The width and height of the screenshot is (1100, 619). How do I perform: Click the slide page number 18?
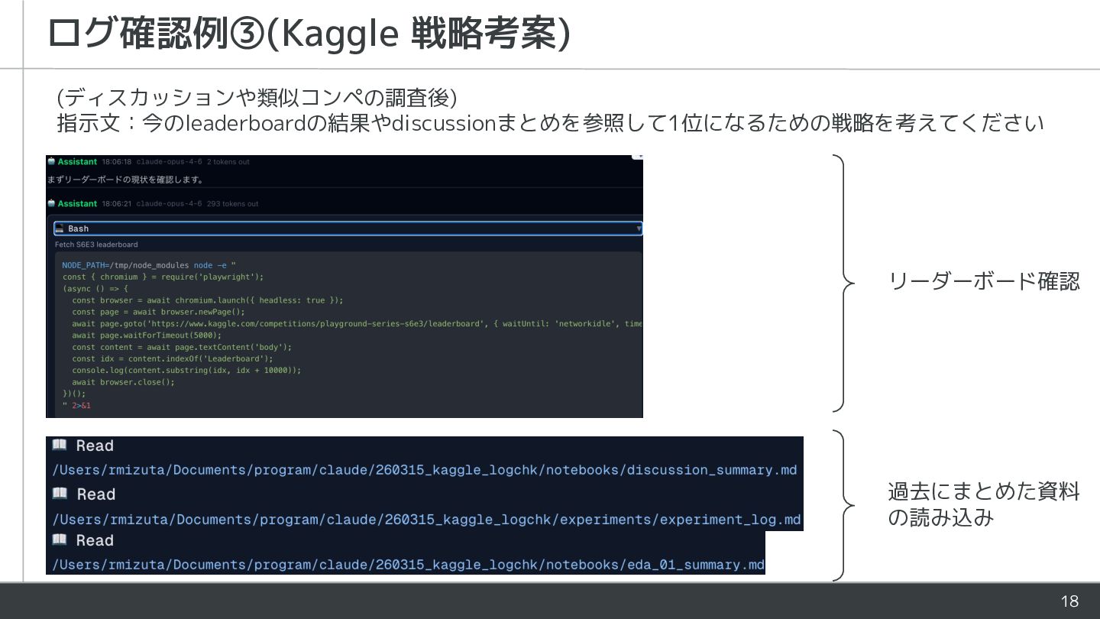pyautogui.click(x=1069, y=601)
